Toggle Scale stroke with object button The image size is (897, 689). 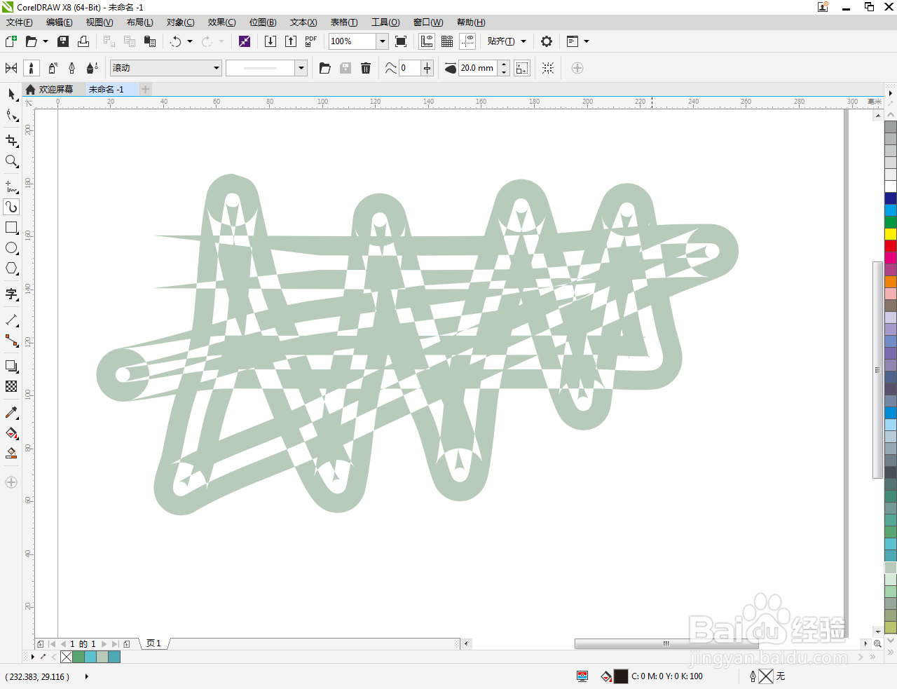tap(522, 68)
